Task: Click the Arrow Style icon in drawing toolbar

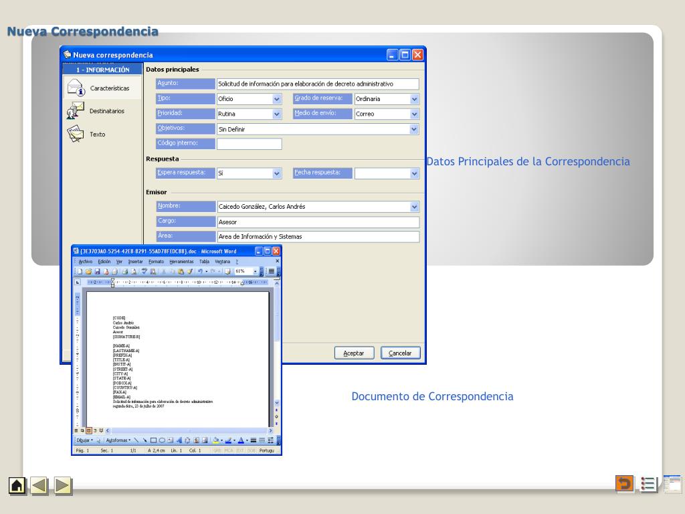Action: (x=271, y=440)
